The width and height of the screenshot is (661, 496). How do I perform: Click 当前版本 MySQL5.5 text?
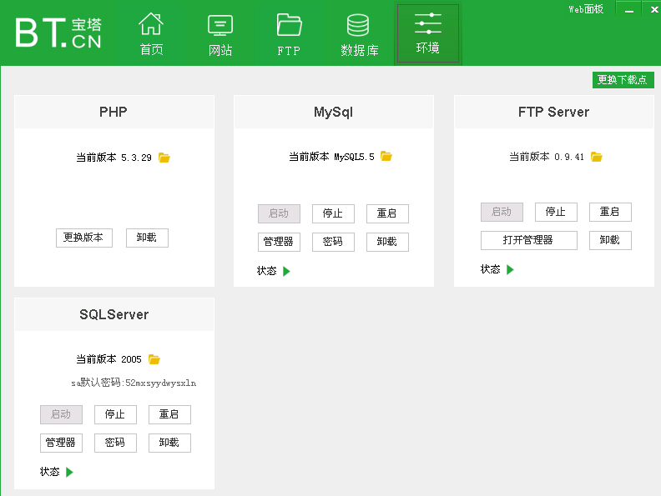[331, 157]
